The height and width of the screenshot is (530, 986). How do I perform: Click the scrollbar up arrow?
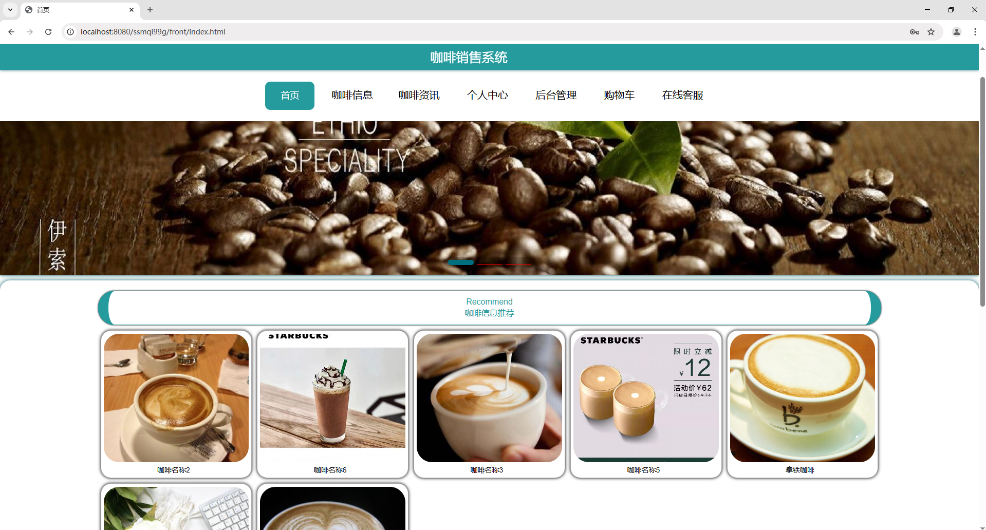tap(982, 48)
